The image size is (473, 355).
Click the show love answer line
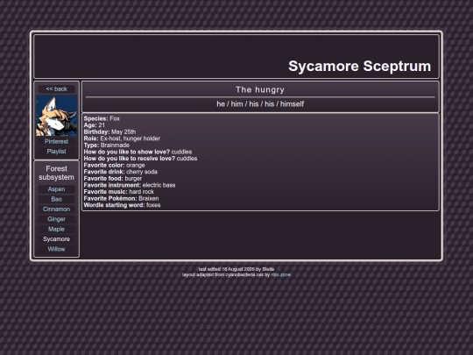[x=138, y=152]
